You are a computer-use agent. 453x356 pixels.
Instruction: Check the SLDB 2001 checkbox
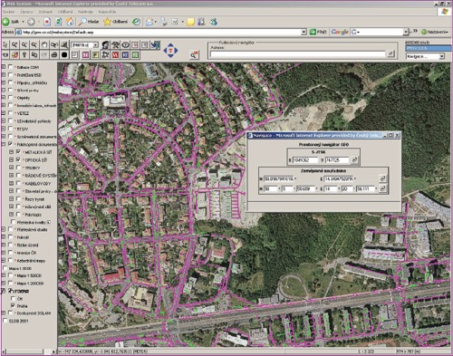(5, 321)
